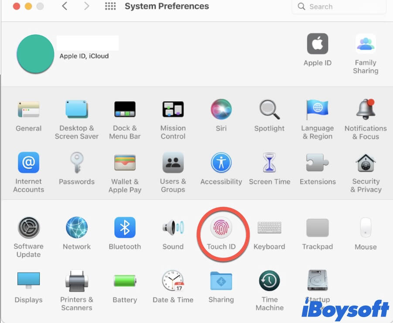Open Security & Privacy settings
The height and width of the screenshot is (323, 393).
coord(366,163)
